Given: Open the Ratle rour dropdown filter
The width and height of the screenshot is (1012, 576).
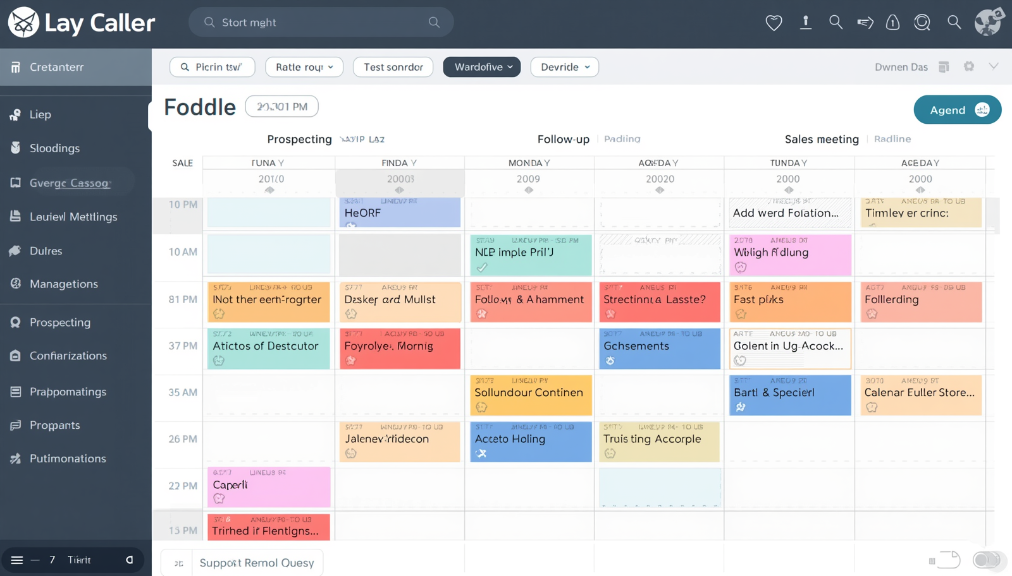Looking at the screenshot, I should coord(304,67).
